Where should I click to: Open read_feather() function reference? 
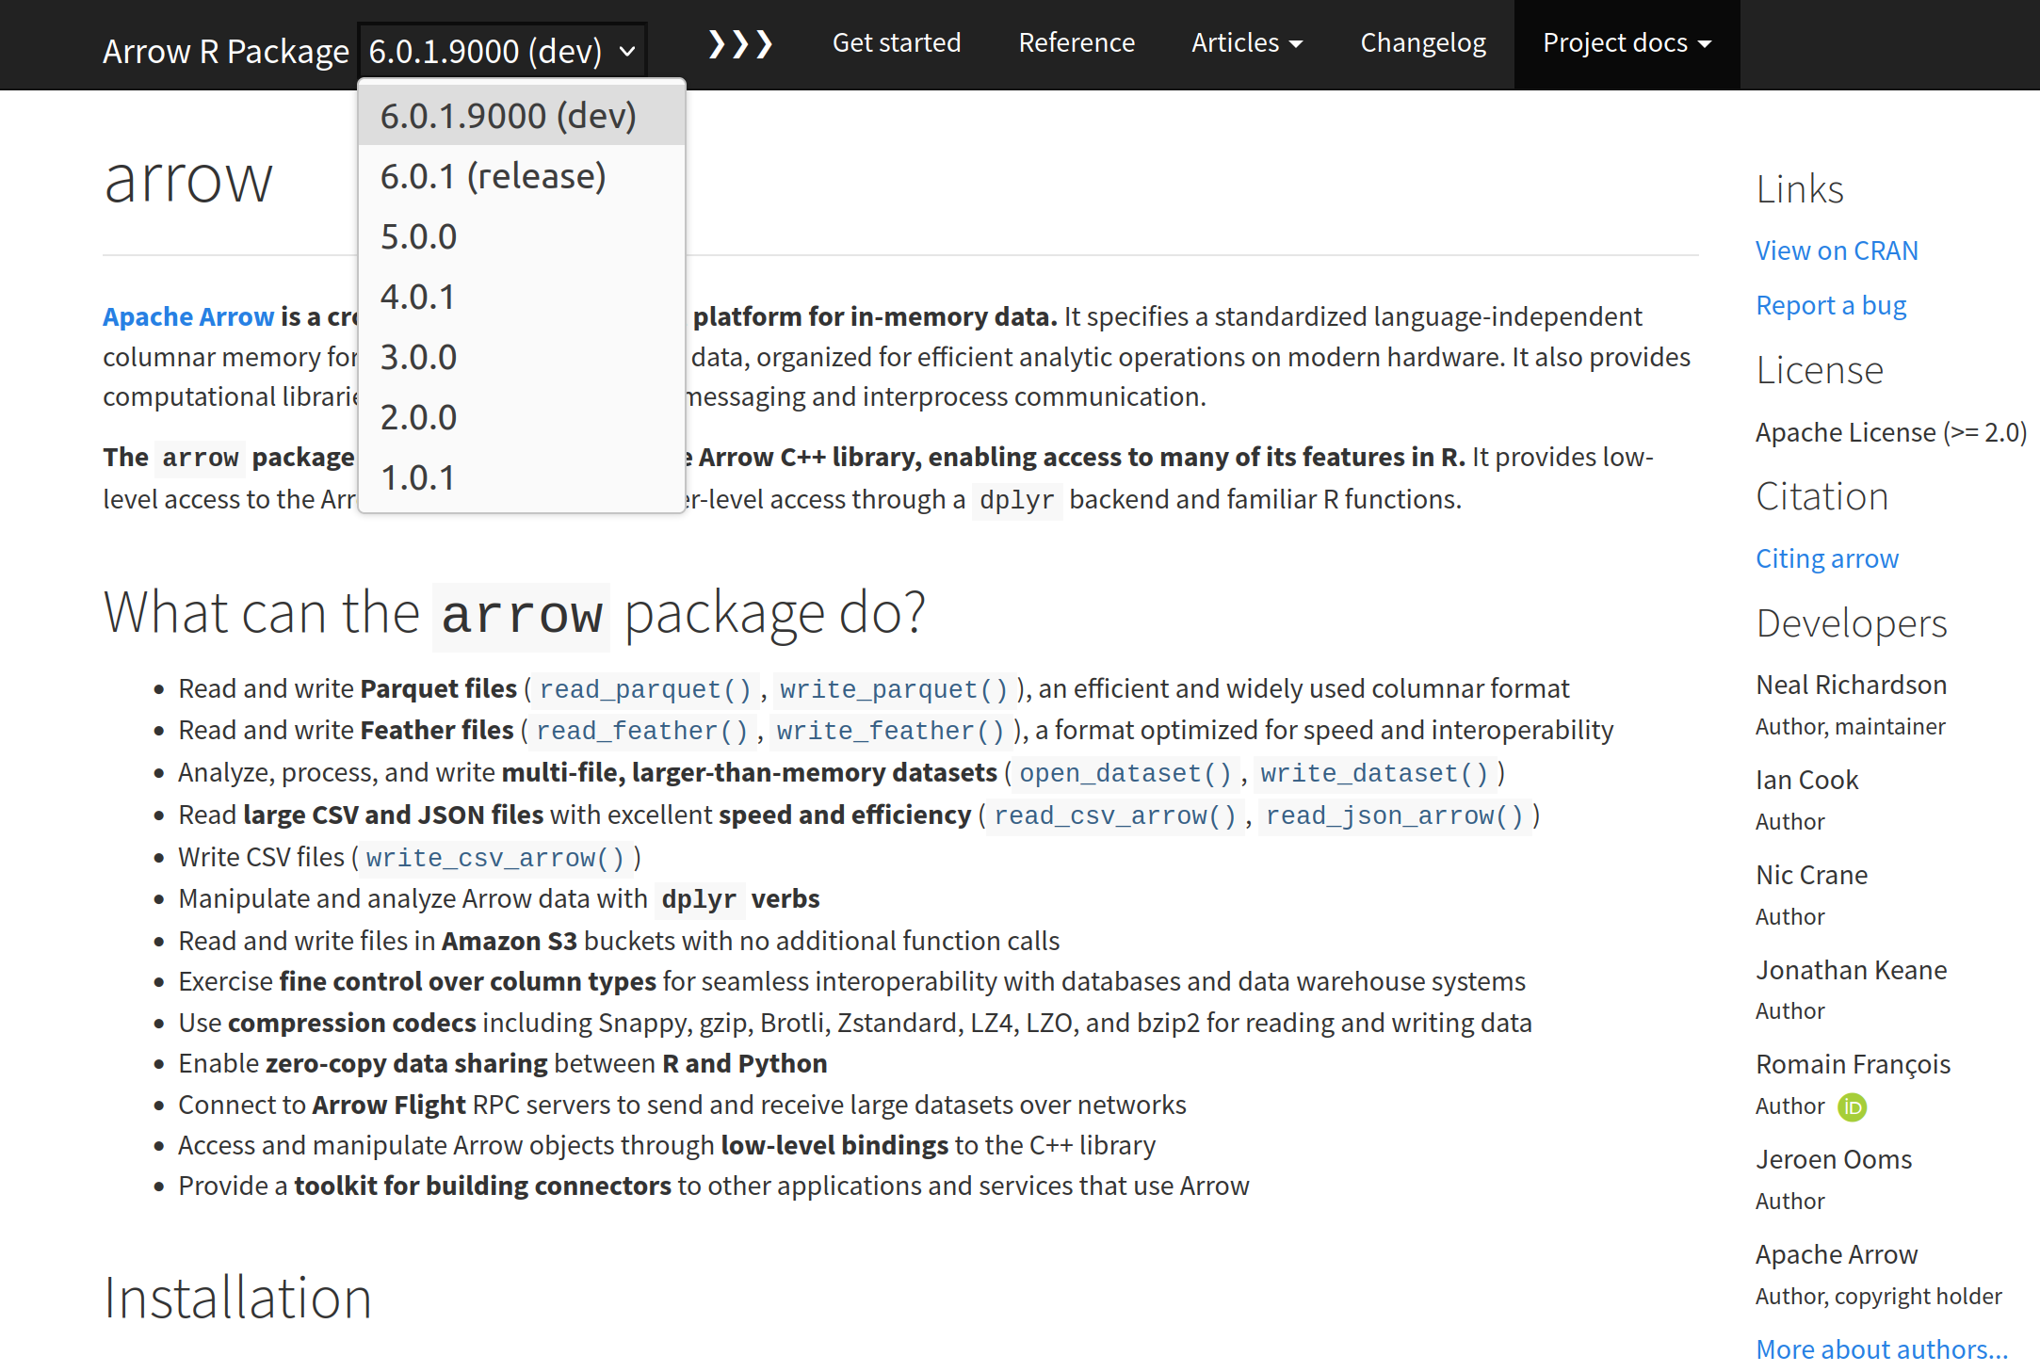click(641, 731)
